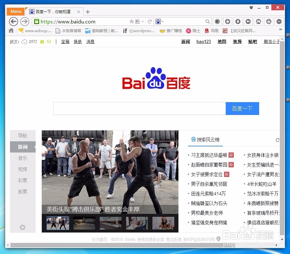Click the refresh icon beside 搜索风云榜

click(277, 140)
